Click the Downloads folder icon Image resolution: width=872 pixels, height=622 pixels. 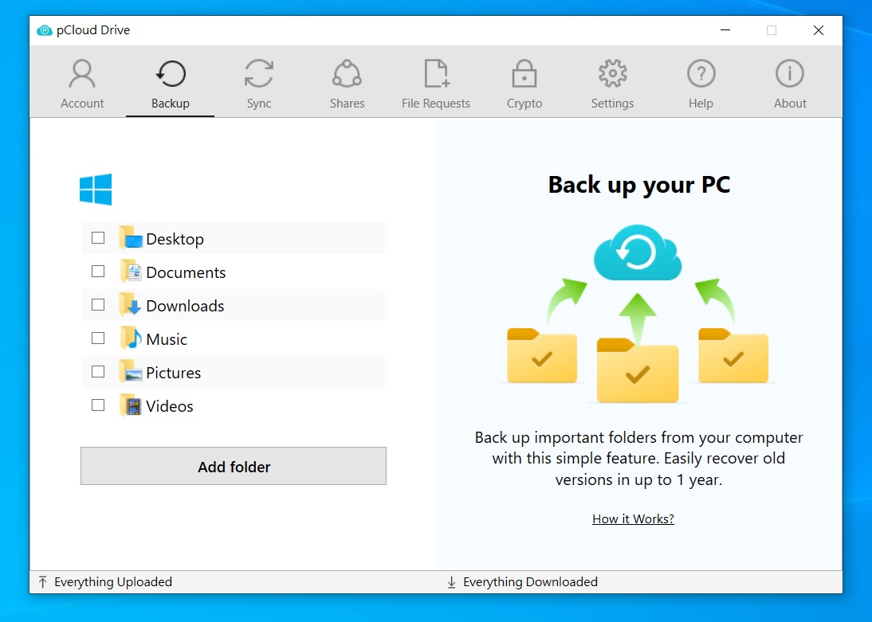tap(131, 304)
